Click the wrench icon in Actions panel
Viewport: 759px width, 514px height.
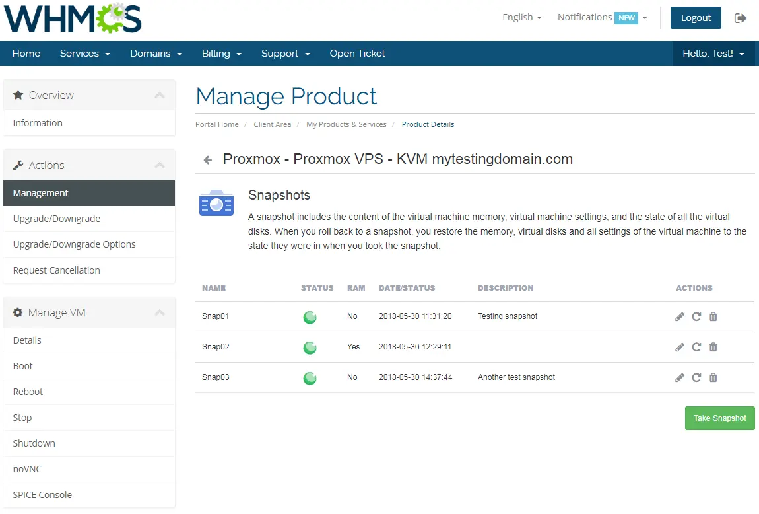pyautogui.click(x=18, y=165)
